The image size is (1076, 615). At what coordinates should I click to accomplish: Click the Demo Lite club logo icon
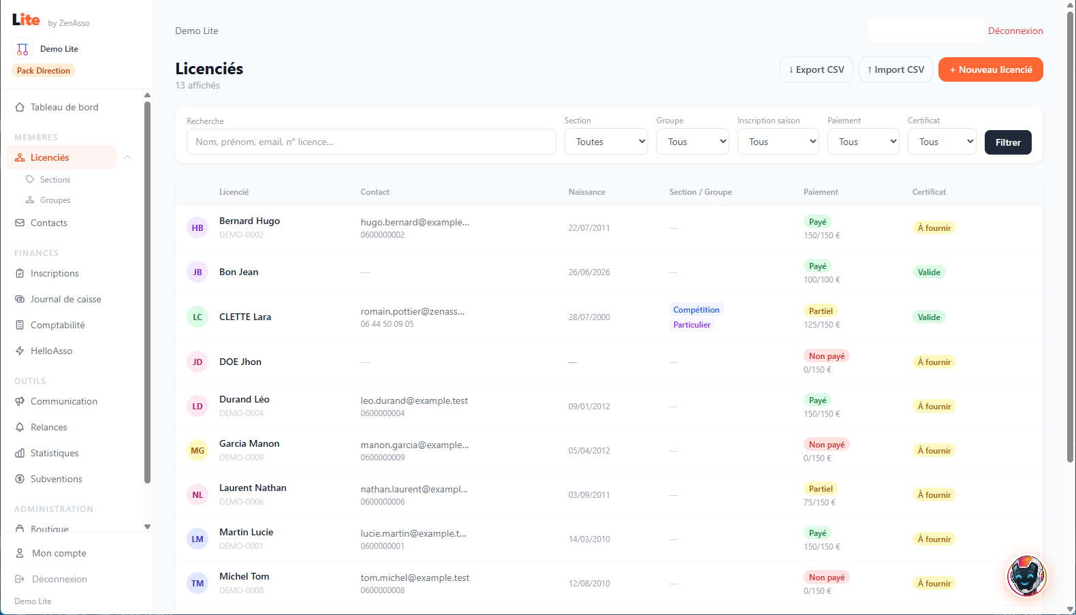coord(22,49)
